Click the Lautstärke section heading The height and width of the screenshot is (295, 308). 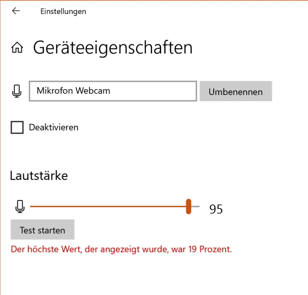[38, 176]
